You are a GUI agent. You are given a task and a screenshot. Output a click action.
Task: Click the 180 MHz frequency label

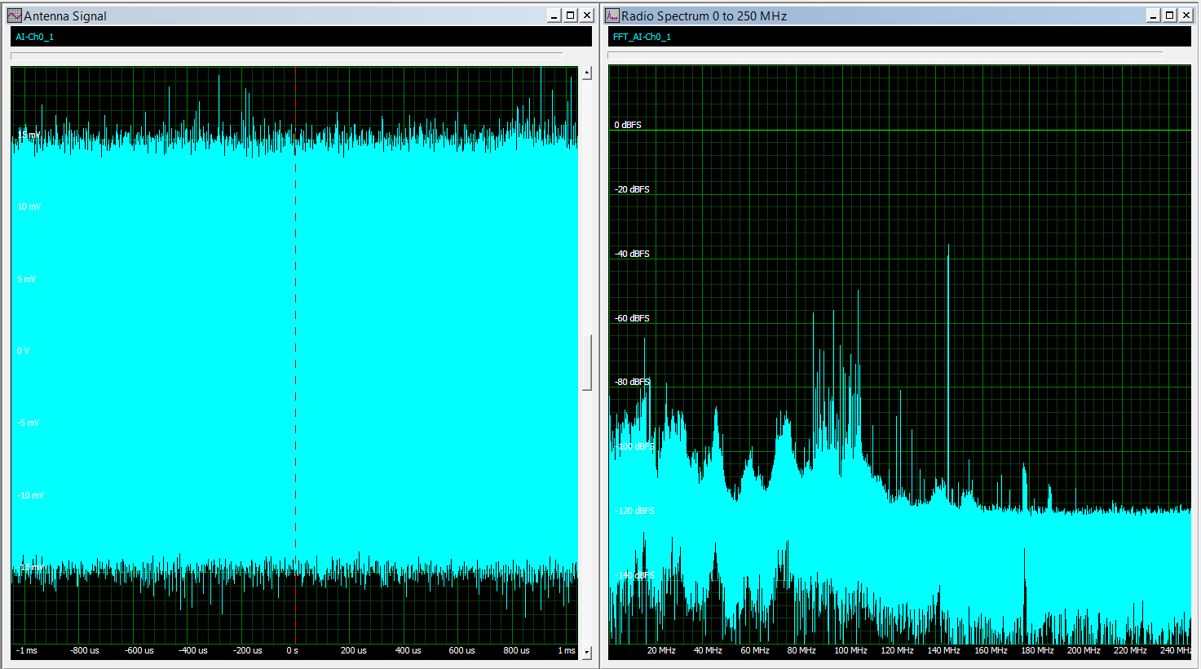point(1037,650)
